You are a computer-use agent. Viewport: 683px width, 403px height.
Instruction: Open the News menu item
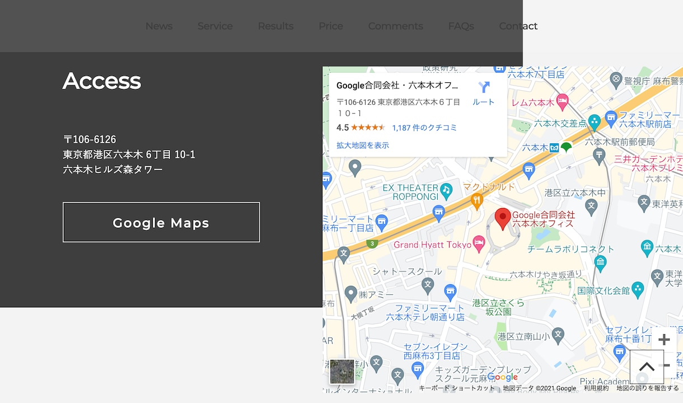159,26
